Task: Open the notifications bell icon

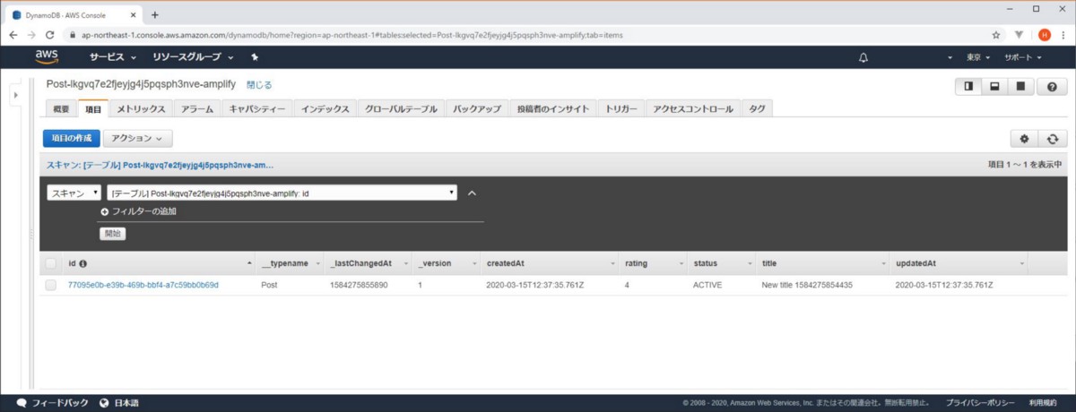Action: (x=863, y=57)
